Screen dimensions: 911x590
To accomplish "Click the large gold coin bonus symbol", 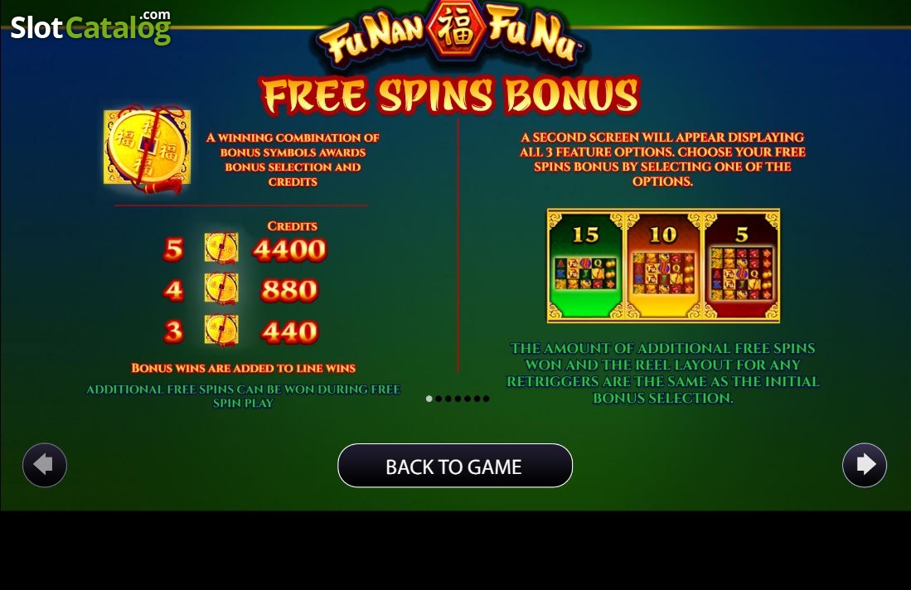I will tap(147, 148).
